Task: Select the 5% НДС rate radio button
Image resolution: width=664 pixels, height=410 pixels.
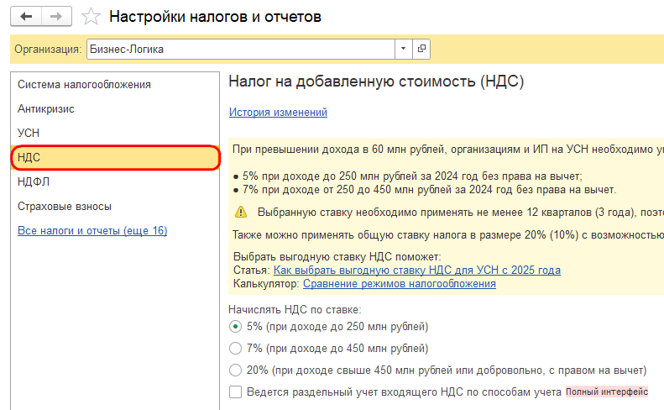Action: [x=235, y=327]
